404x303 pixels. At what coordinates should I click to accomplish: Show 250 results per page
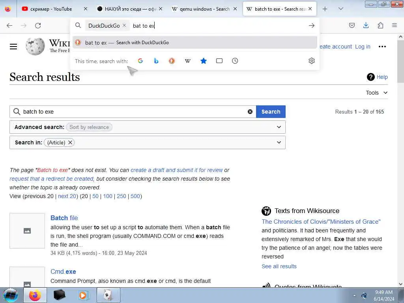(122, 196)
